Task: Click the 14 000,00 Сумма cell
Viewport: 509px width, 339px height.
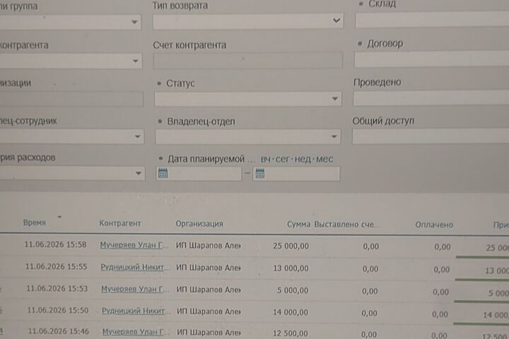Action: [x=291, y=312]
